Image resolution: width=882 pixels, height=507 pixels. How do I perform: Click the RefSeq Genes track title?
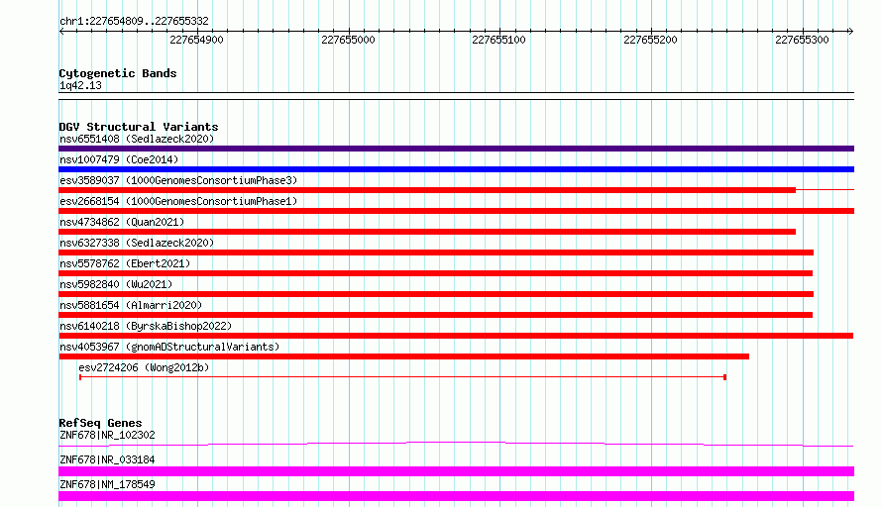101,423
